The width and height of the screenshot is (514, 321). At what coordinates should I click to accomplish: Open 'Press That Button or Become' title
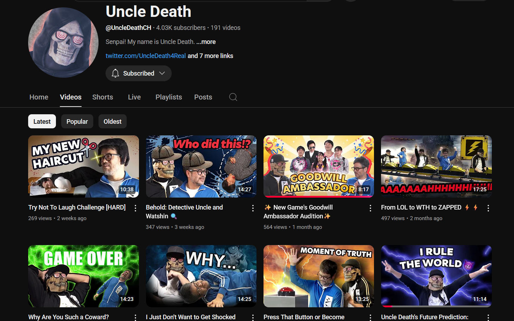pyautogui.click(x=304, y=317)
